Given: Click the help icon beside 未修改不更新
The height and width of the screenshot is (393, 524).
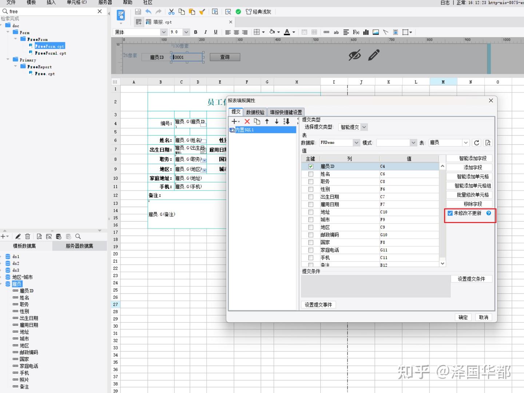Looking at the screenshot, I should pyautogui.click(x=489, y=213).
